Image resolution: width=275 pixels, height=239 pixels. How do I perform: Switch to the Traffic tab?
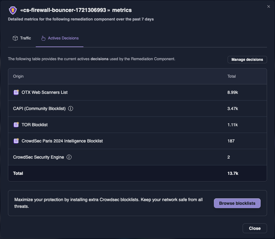[22, 38]
